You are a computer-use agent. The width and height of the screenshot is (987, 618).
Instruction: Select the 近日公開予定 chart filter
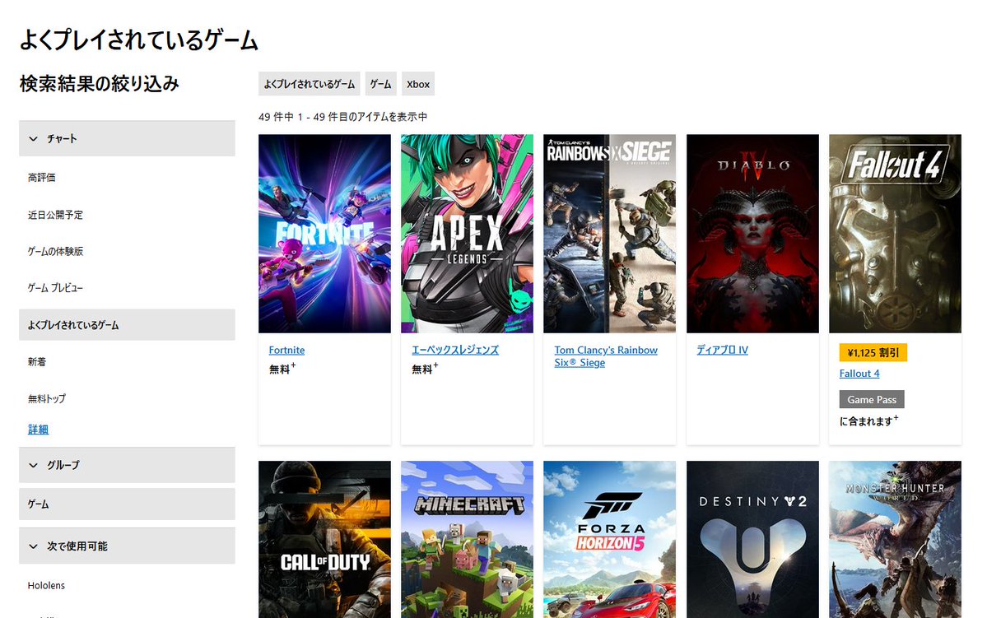point(55,215)
